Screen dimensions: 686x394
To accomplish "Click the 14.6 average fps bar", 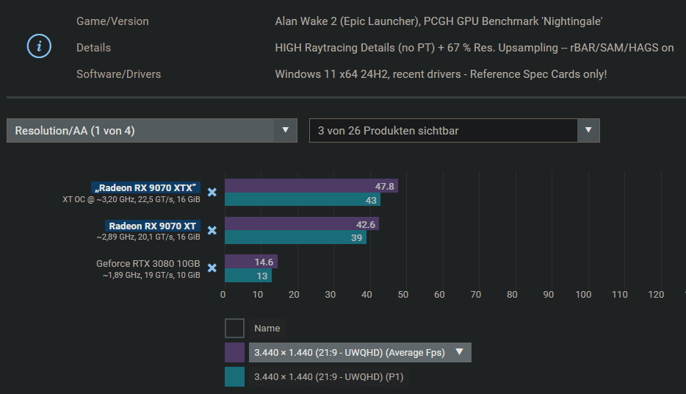I will pyautogui.click(x=251, y=262).
